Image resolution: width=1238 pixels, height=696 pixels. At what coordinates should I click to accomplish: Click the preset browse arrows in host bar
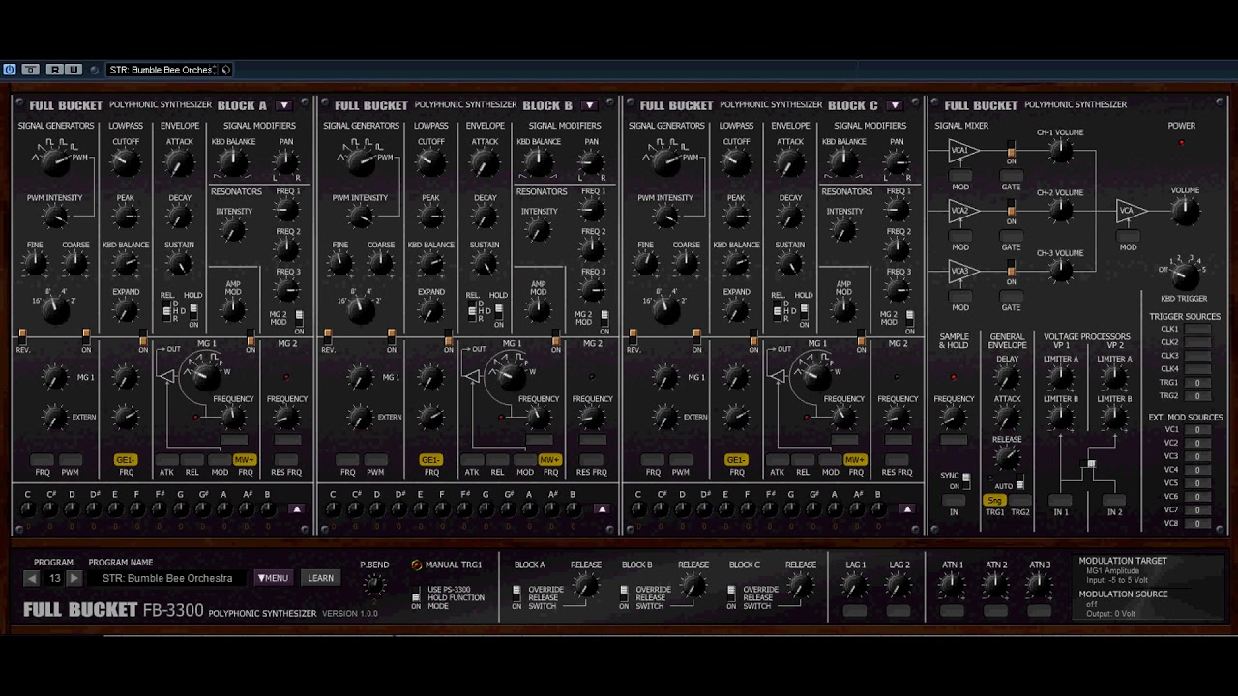click(x=225, y=70)
